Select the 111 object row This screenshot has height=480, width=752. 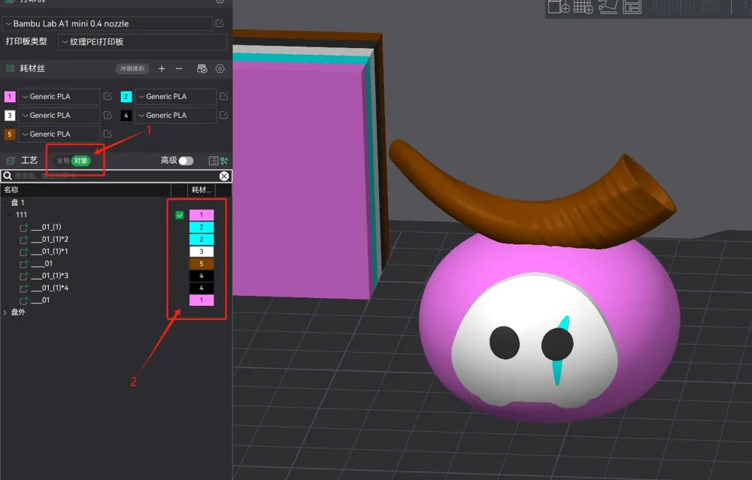point(116,215)
